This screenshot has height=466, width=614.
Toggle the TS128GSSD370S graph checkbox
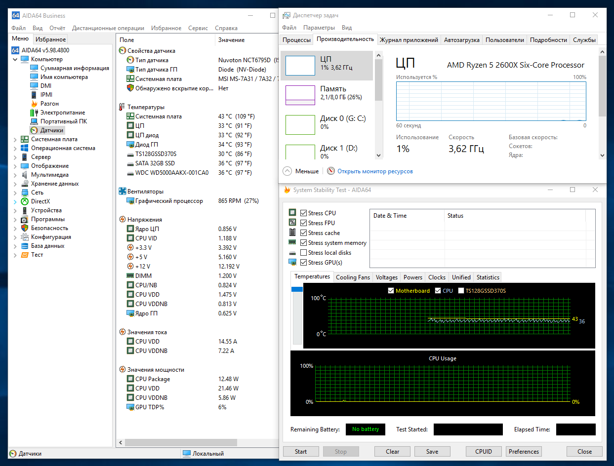[x=461, y=291]
